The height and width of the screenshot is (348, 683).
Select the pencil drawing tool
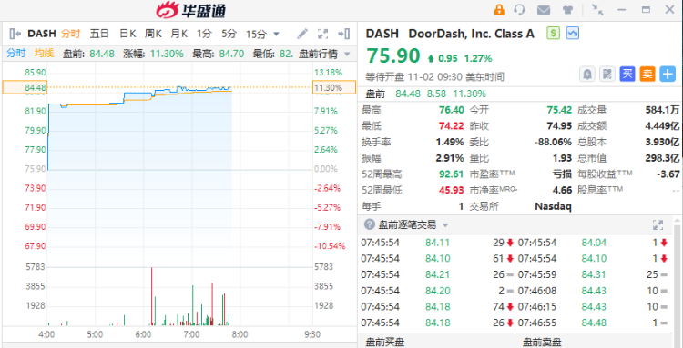tap(302, 34)
